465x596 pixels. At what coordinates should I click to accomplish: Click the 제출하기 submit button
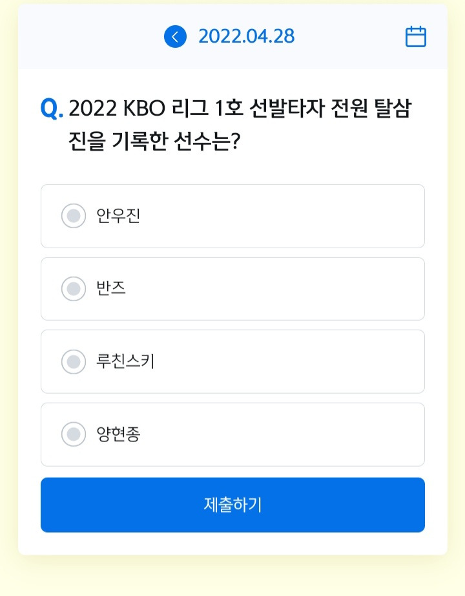232,505
